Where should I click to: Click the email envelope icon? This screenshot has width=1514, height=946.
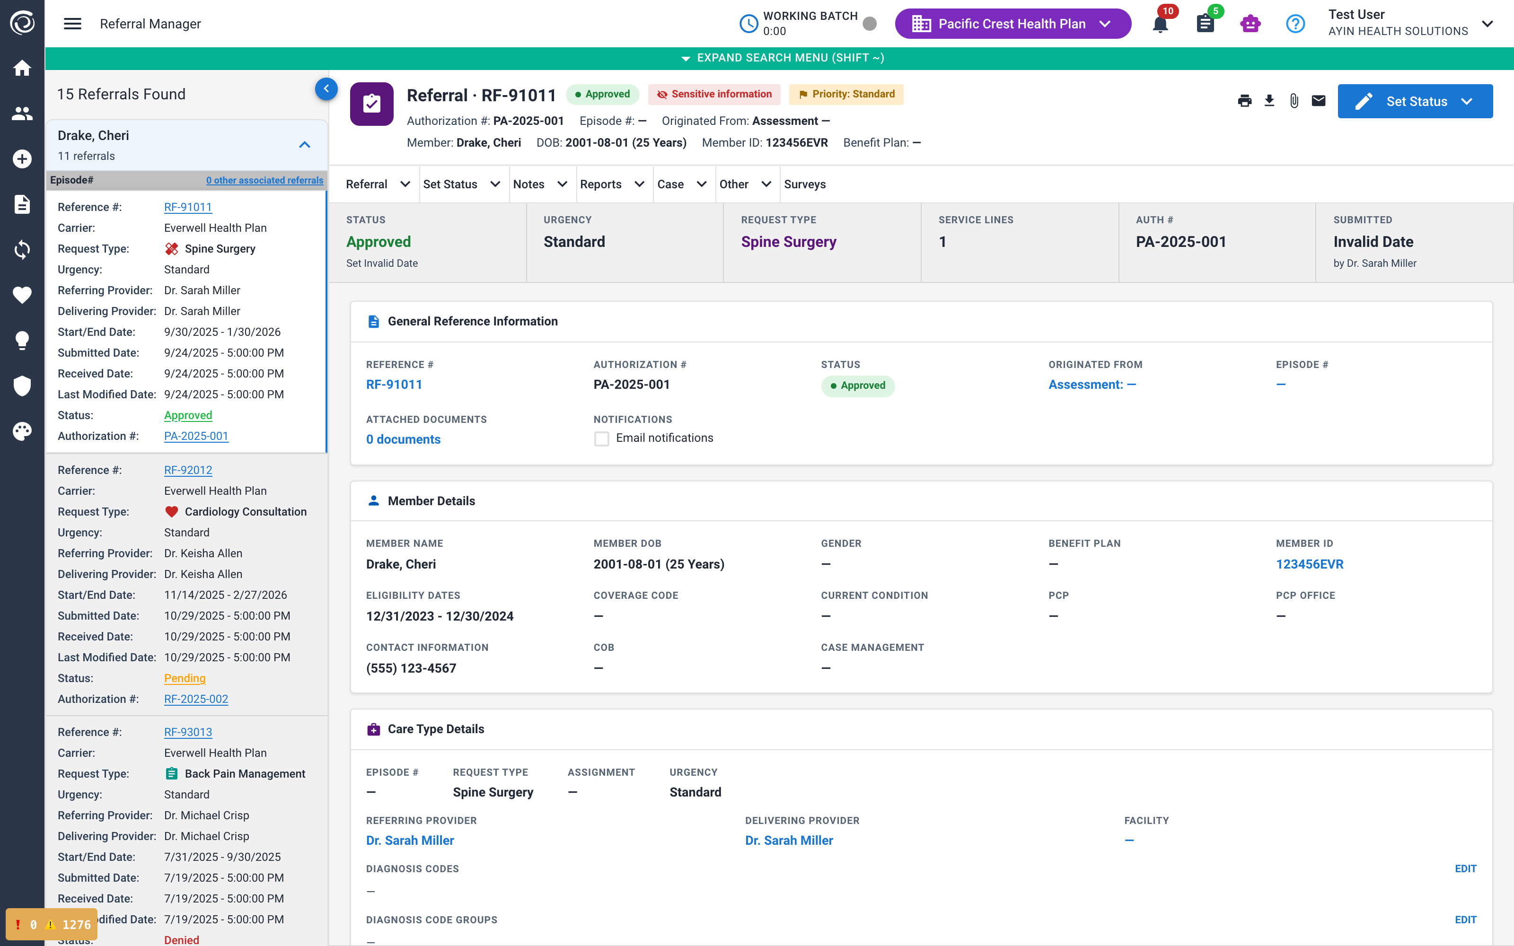pyautogui.click(x=1319, y=101)
